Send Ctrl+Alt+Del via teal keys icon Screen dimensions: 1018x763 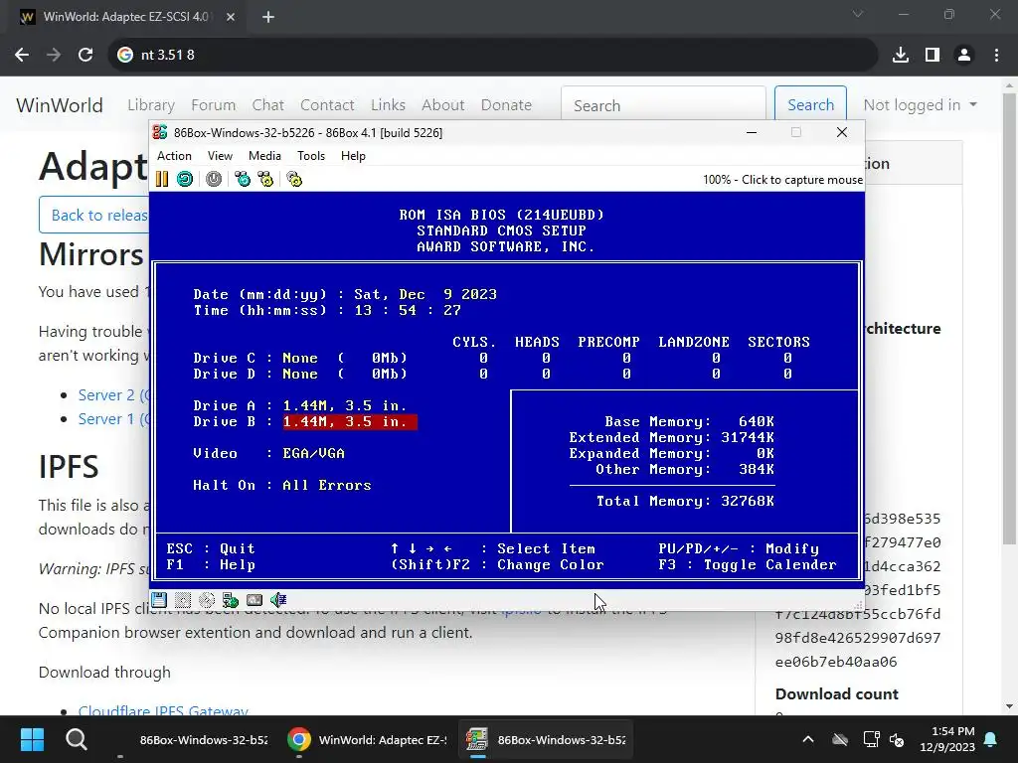pos(243,179)
